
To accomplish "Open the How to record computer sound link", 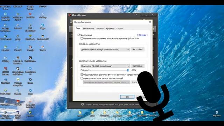I will (112, 104).
